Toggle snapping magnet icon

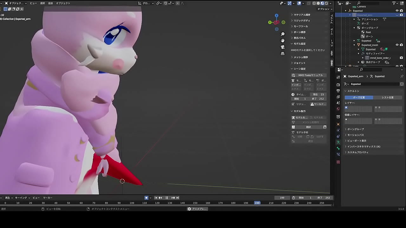point(166,3)
